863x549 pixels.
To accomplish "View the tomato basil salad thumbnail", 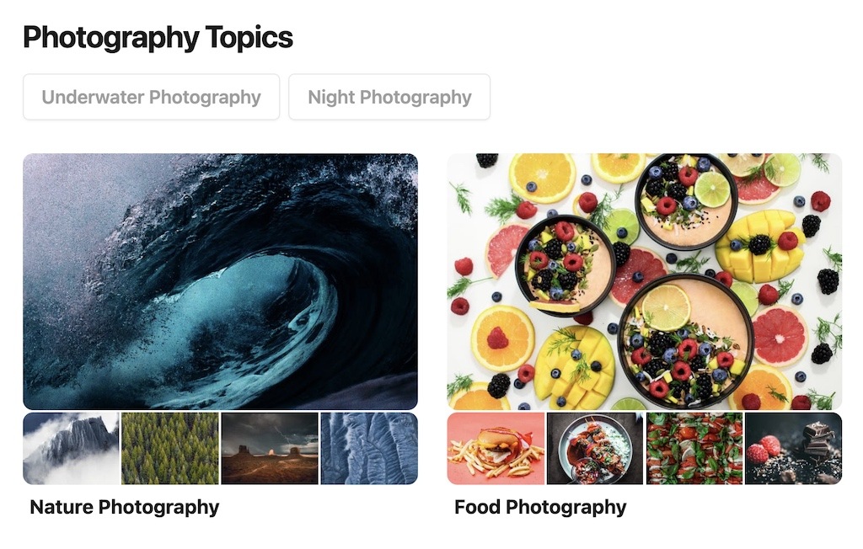I will tap(694, 448).
